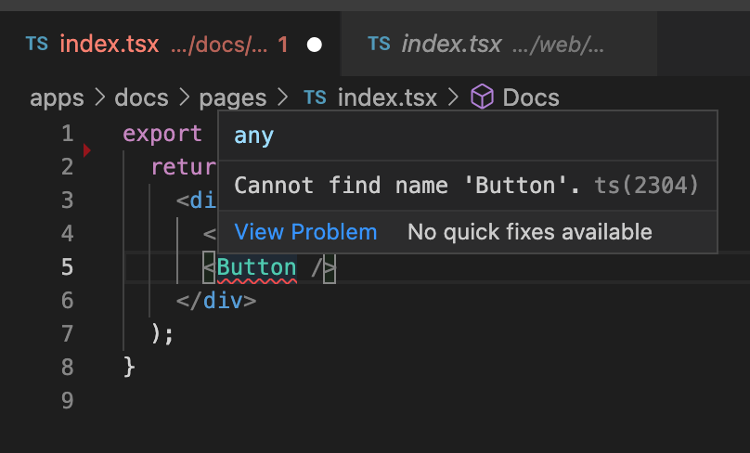Click the purple cube symbol icon
Viewport: 750px width, 453px height.
(x=482, y=97)
